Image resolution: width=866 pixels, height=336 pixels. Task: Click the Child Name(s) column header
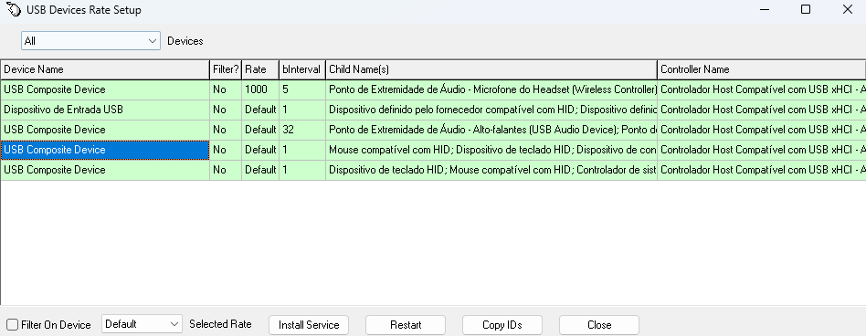coord(491,69)
